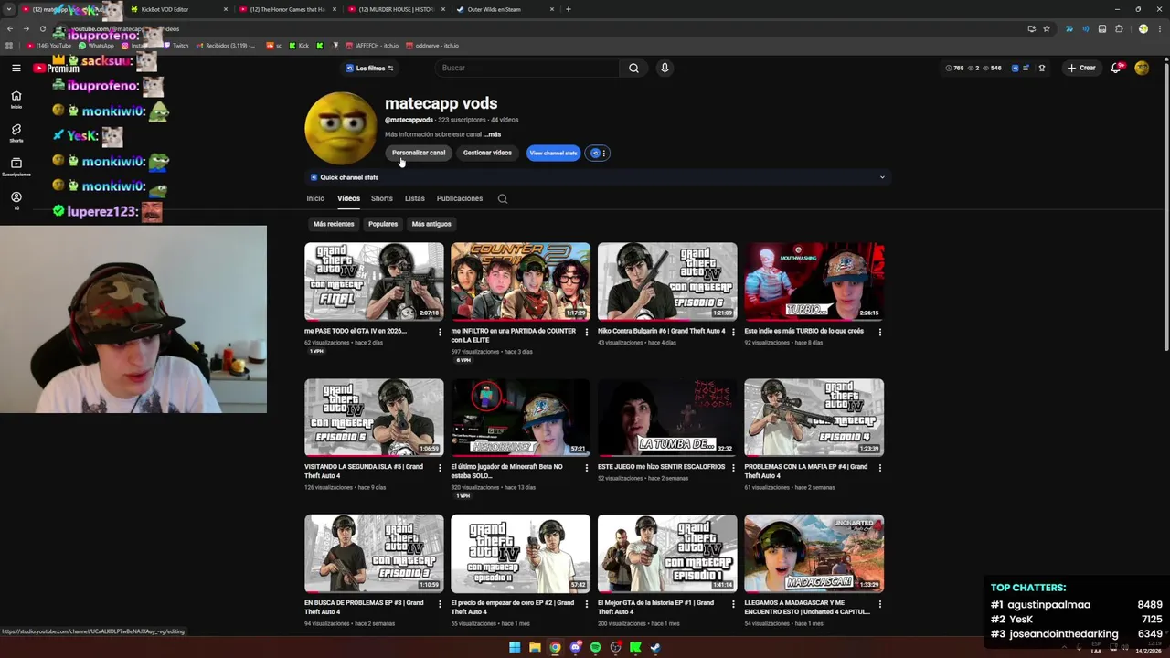Click the extension stats counter 768
Viewport: 1170px width, 658px height.
954,68
